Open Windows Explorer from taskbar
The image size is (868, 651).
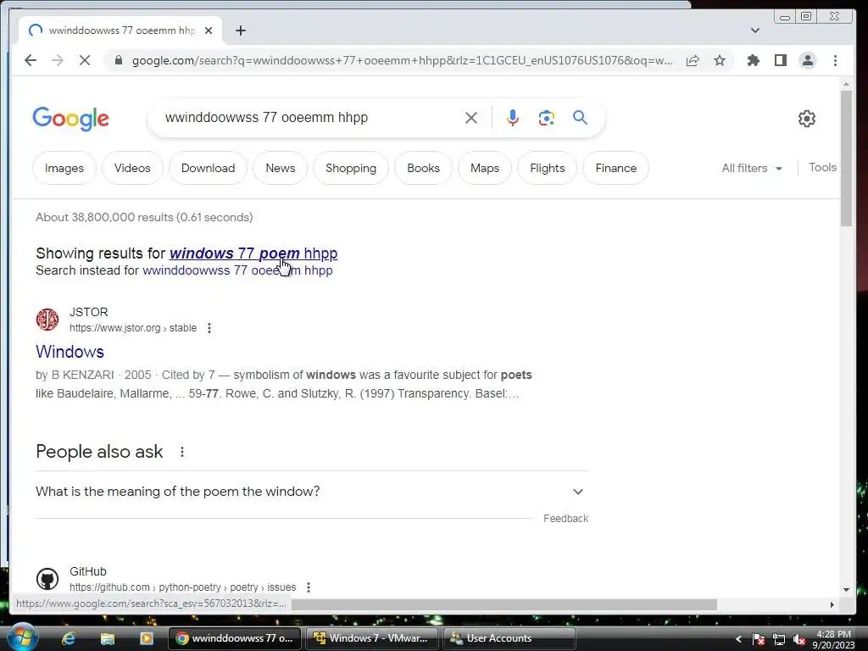click(108, 638)
